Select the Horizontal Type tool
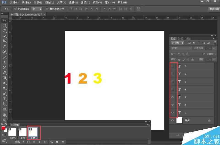 4,99
